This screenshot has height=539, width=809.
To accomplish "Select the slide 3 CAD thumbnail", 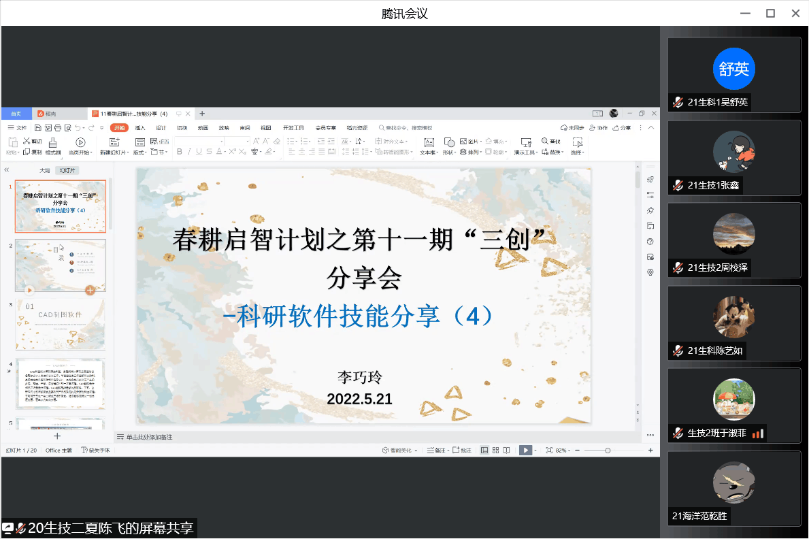I will click(x=61, y=325).
